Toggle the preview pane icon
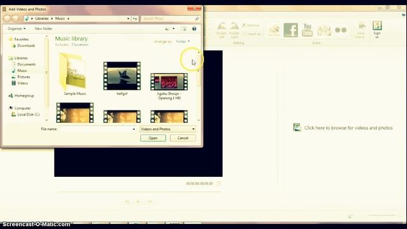Screen dimensions: 407x229 184,29
